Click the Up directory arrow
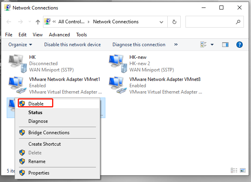Viewport: 251px width, 182px height. pyautogui.click(x=38, y=22)
